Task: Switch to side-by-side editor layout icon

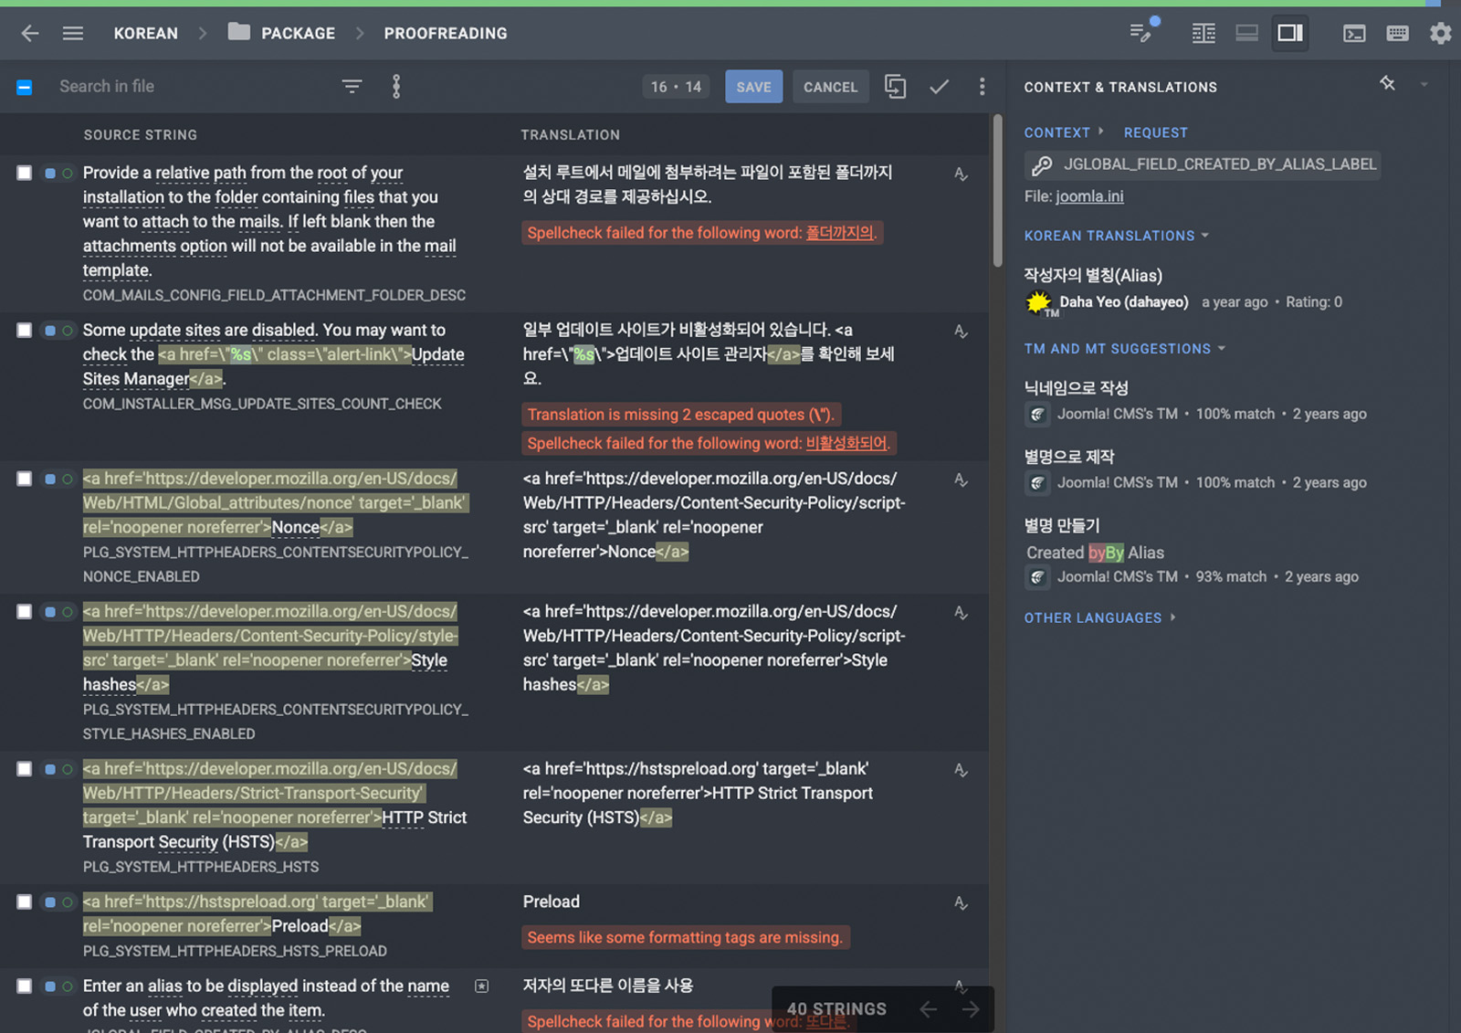Action: 1203,33
